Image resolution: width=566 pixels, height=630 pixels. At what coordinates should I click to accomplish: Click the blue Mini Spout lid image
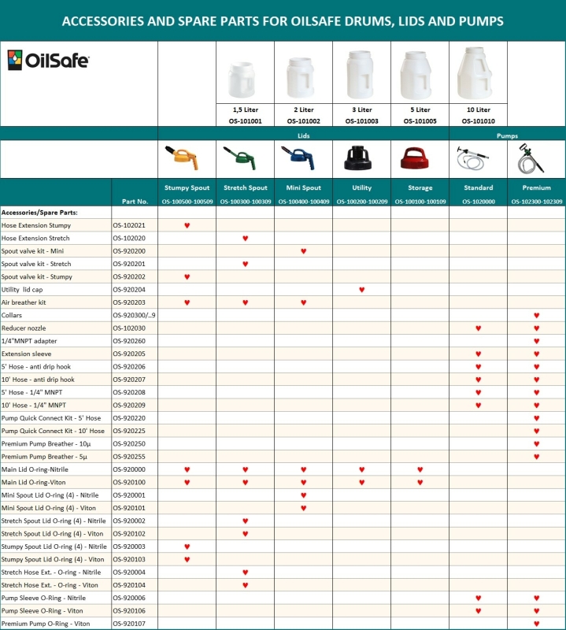[303, 158]
